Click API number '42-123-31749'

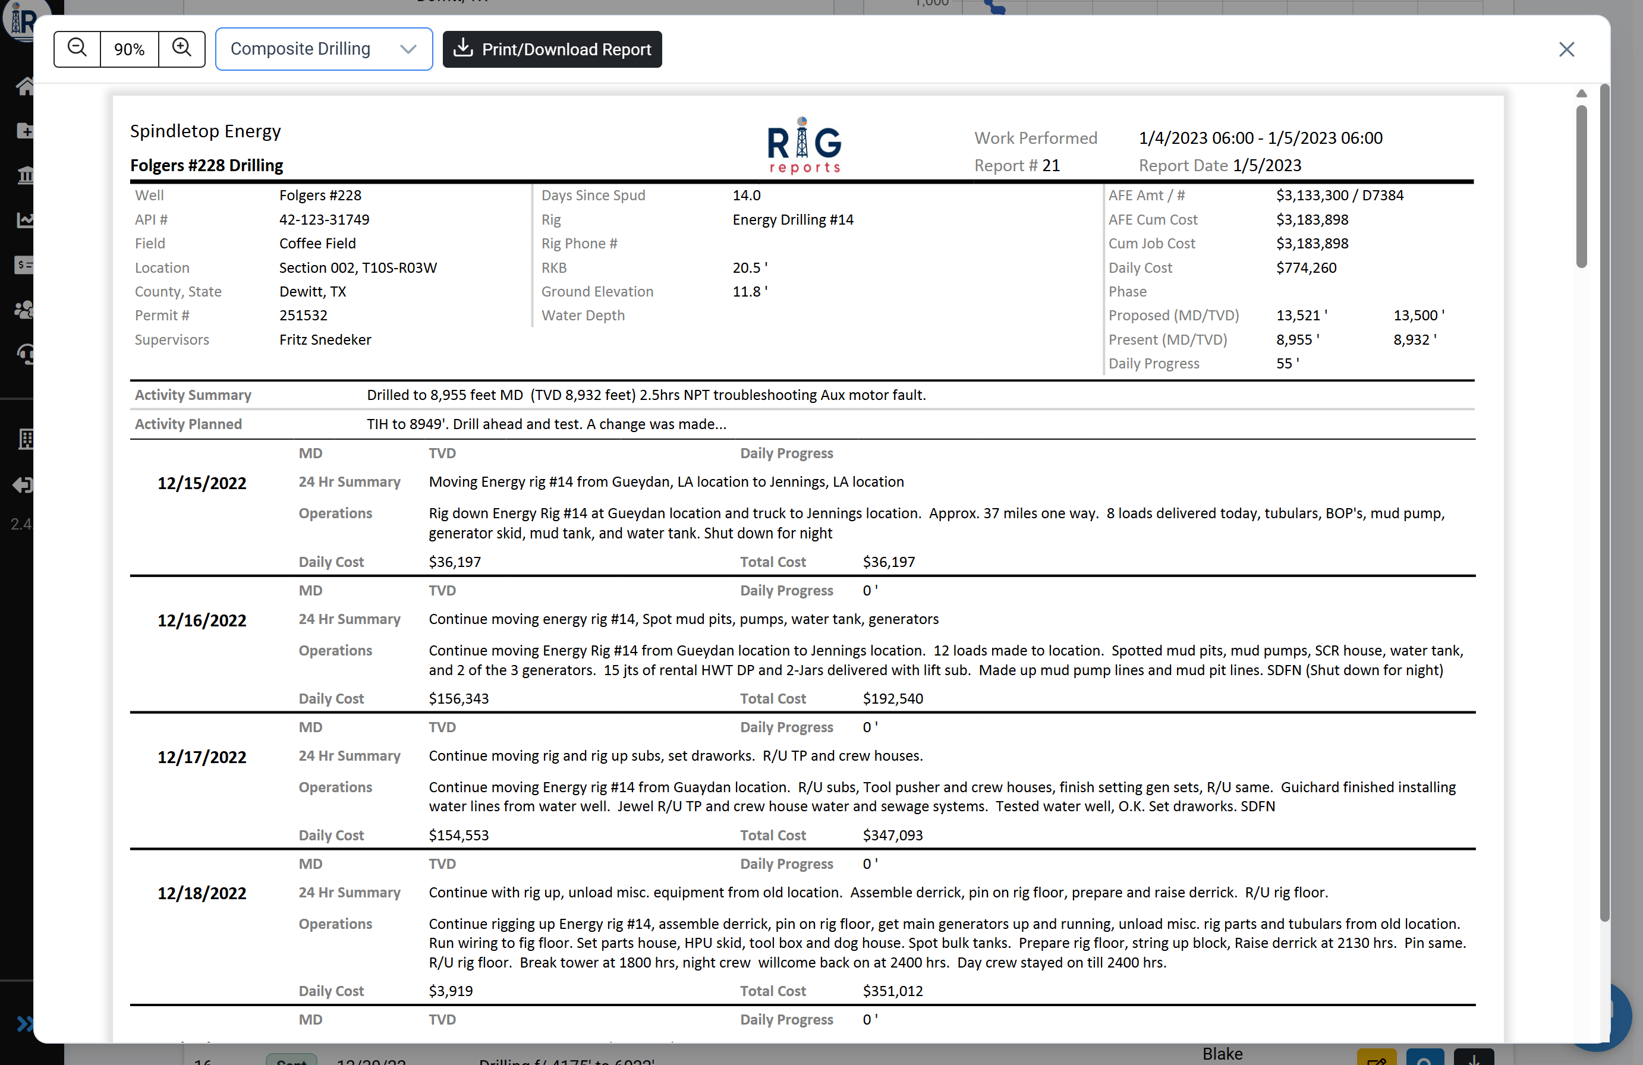tap(324, 219)
